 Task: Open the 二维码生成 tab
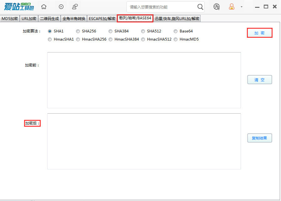pyautogui.click(x=49, y=18)
